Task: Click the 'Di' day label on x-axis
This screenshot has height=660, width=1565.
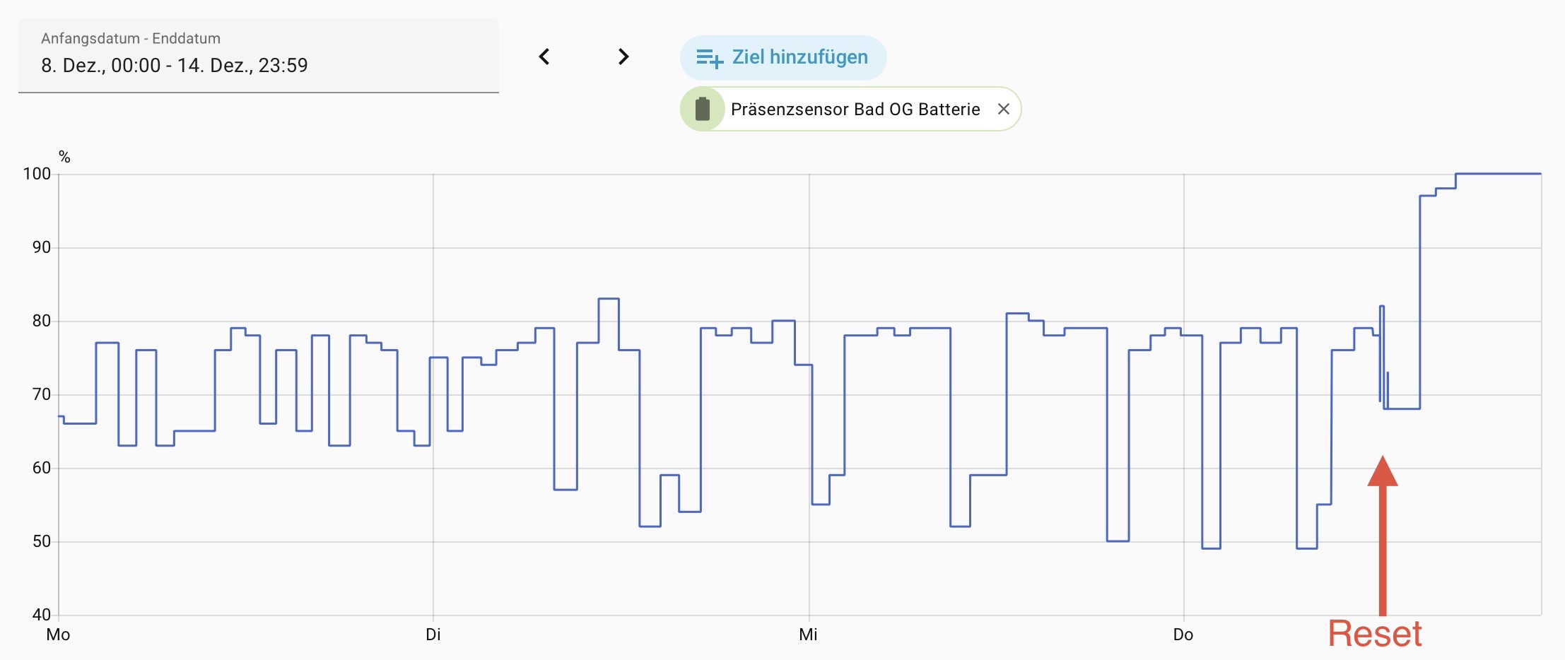Action: (x=433, y=635)
